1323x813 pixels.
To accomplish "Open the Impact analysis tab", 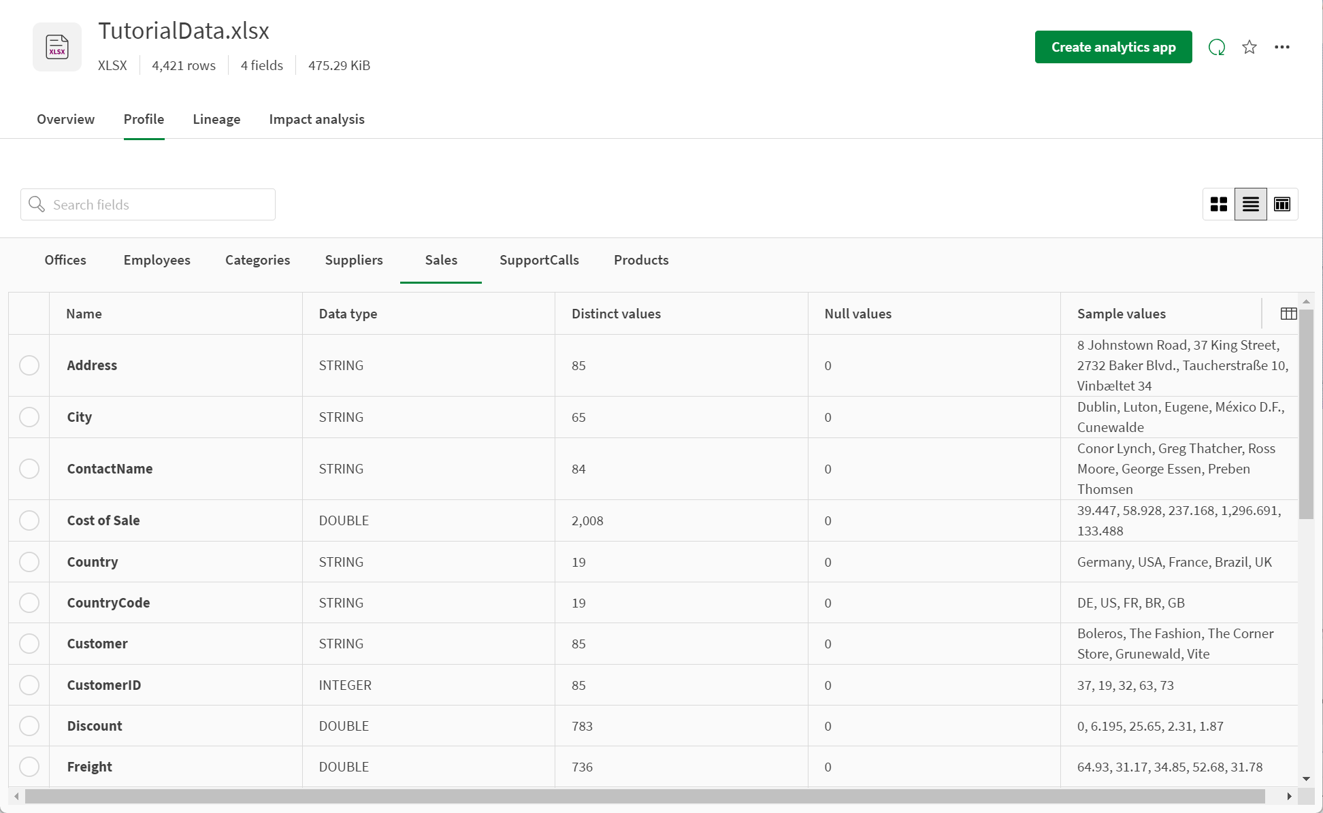I will click(316, 119).
